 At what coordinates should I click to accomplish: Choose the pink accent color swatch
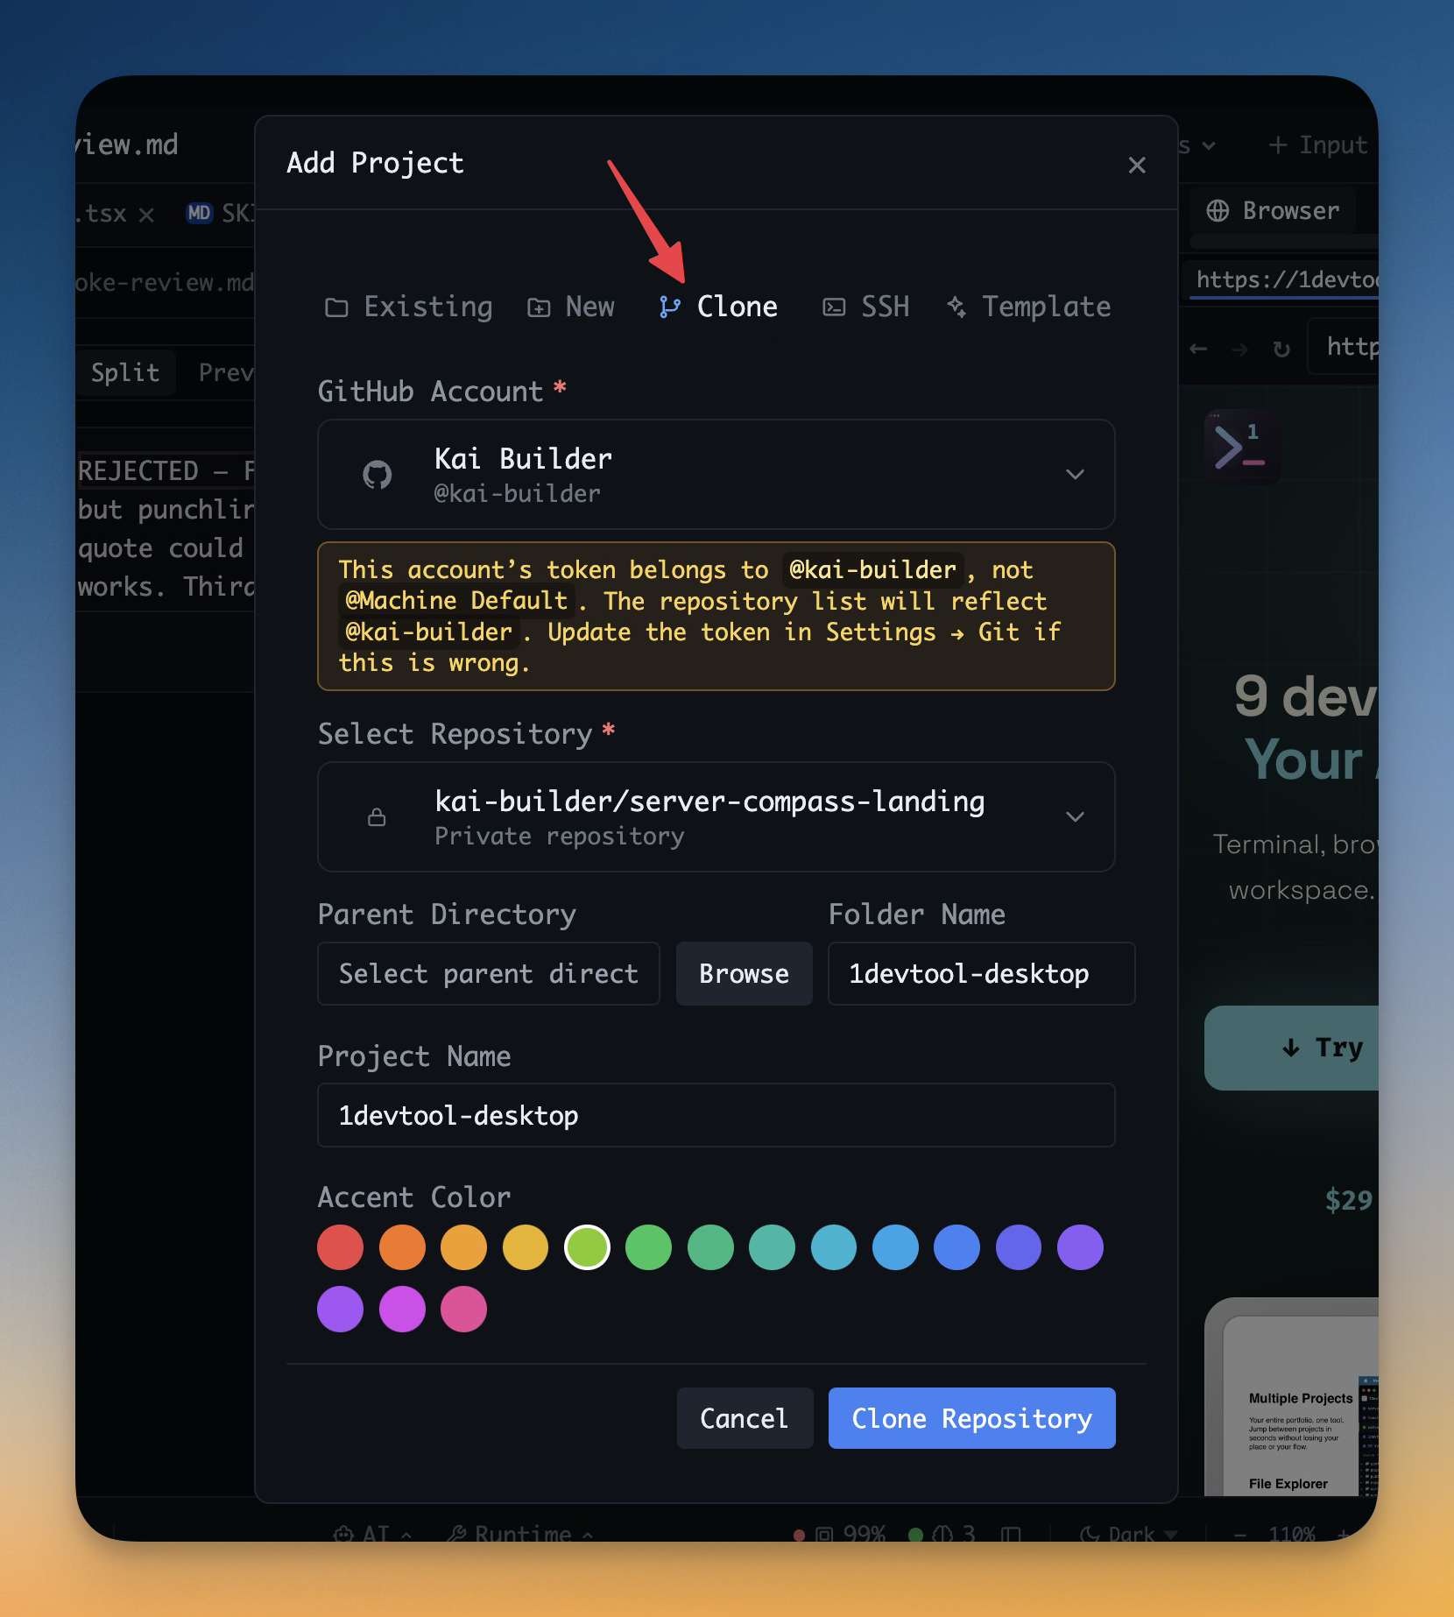(463, 1309)
